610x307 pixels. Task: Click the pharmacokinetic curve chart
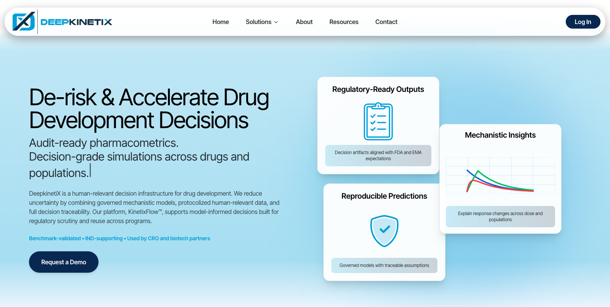[x=500, y=176]
